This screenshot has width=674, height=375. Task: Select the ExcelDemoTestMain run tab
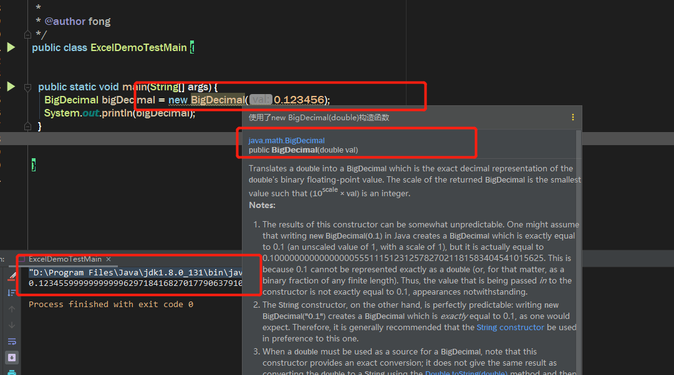click(x=65, y=259)
